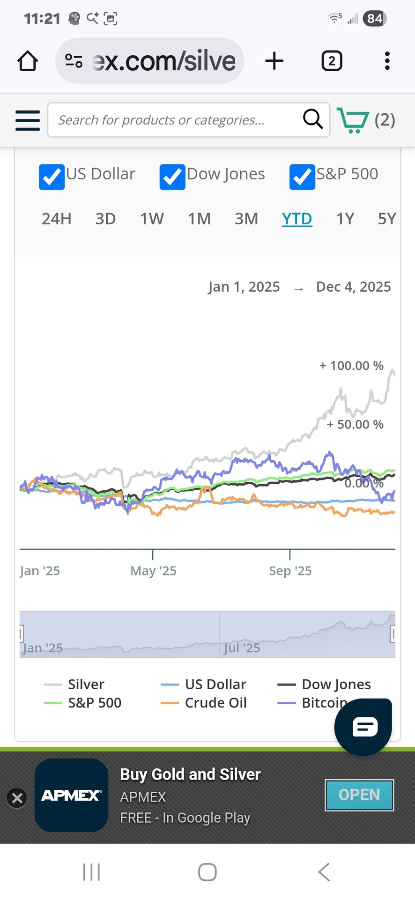Open a new browser tab
The height and width of the screenshot is (899, 415).
(x=274, y=61)
